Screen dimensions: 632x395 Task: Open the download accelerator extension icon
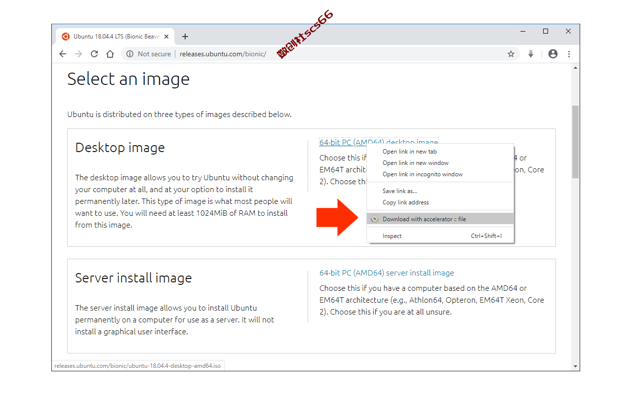coord(531,54)
